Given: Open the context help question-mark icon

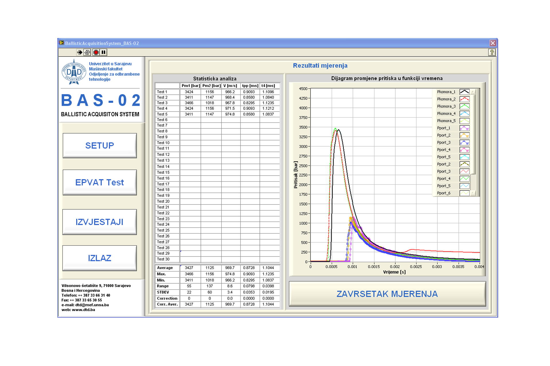Looking at the screenshot, I should tap(492, 52).
